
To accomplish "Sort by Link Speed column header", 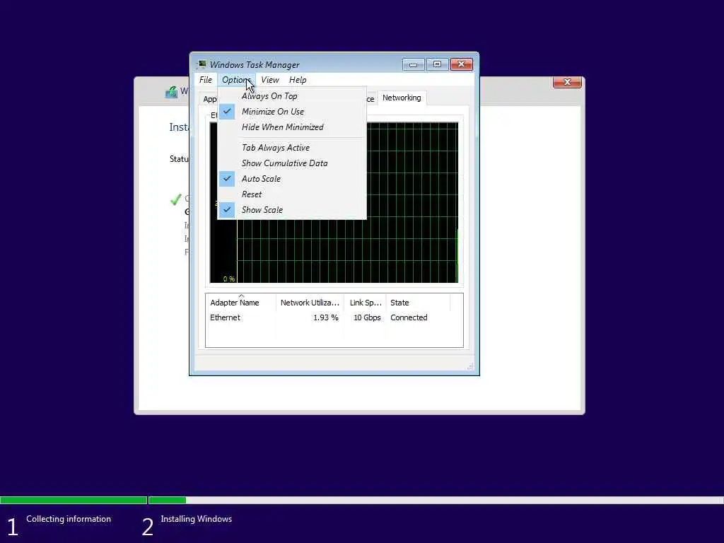I will tap(366, 303).
